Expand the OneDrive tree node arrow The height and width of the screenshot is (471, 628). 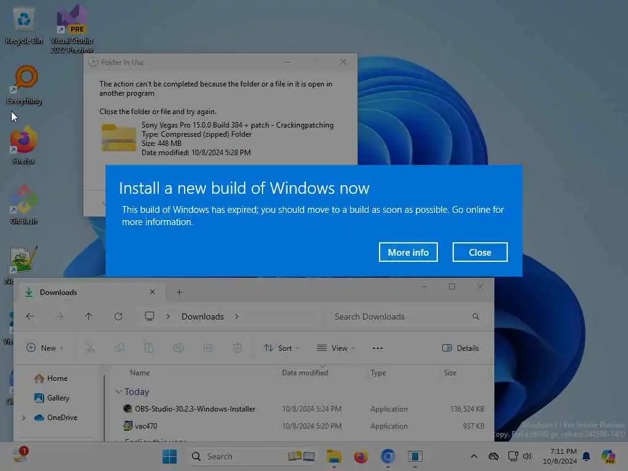pyautogui.click(x=24, y=418)
